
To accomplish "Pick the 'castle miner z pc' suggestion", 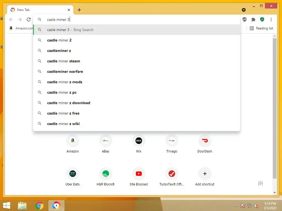I will (137, 92).
